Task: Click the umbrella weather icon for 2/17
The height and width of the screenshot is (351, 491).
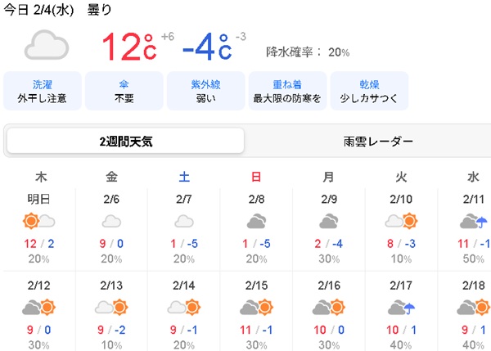Action: point(401,307)
